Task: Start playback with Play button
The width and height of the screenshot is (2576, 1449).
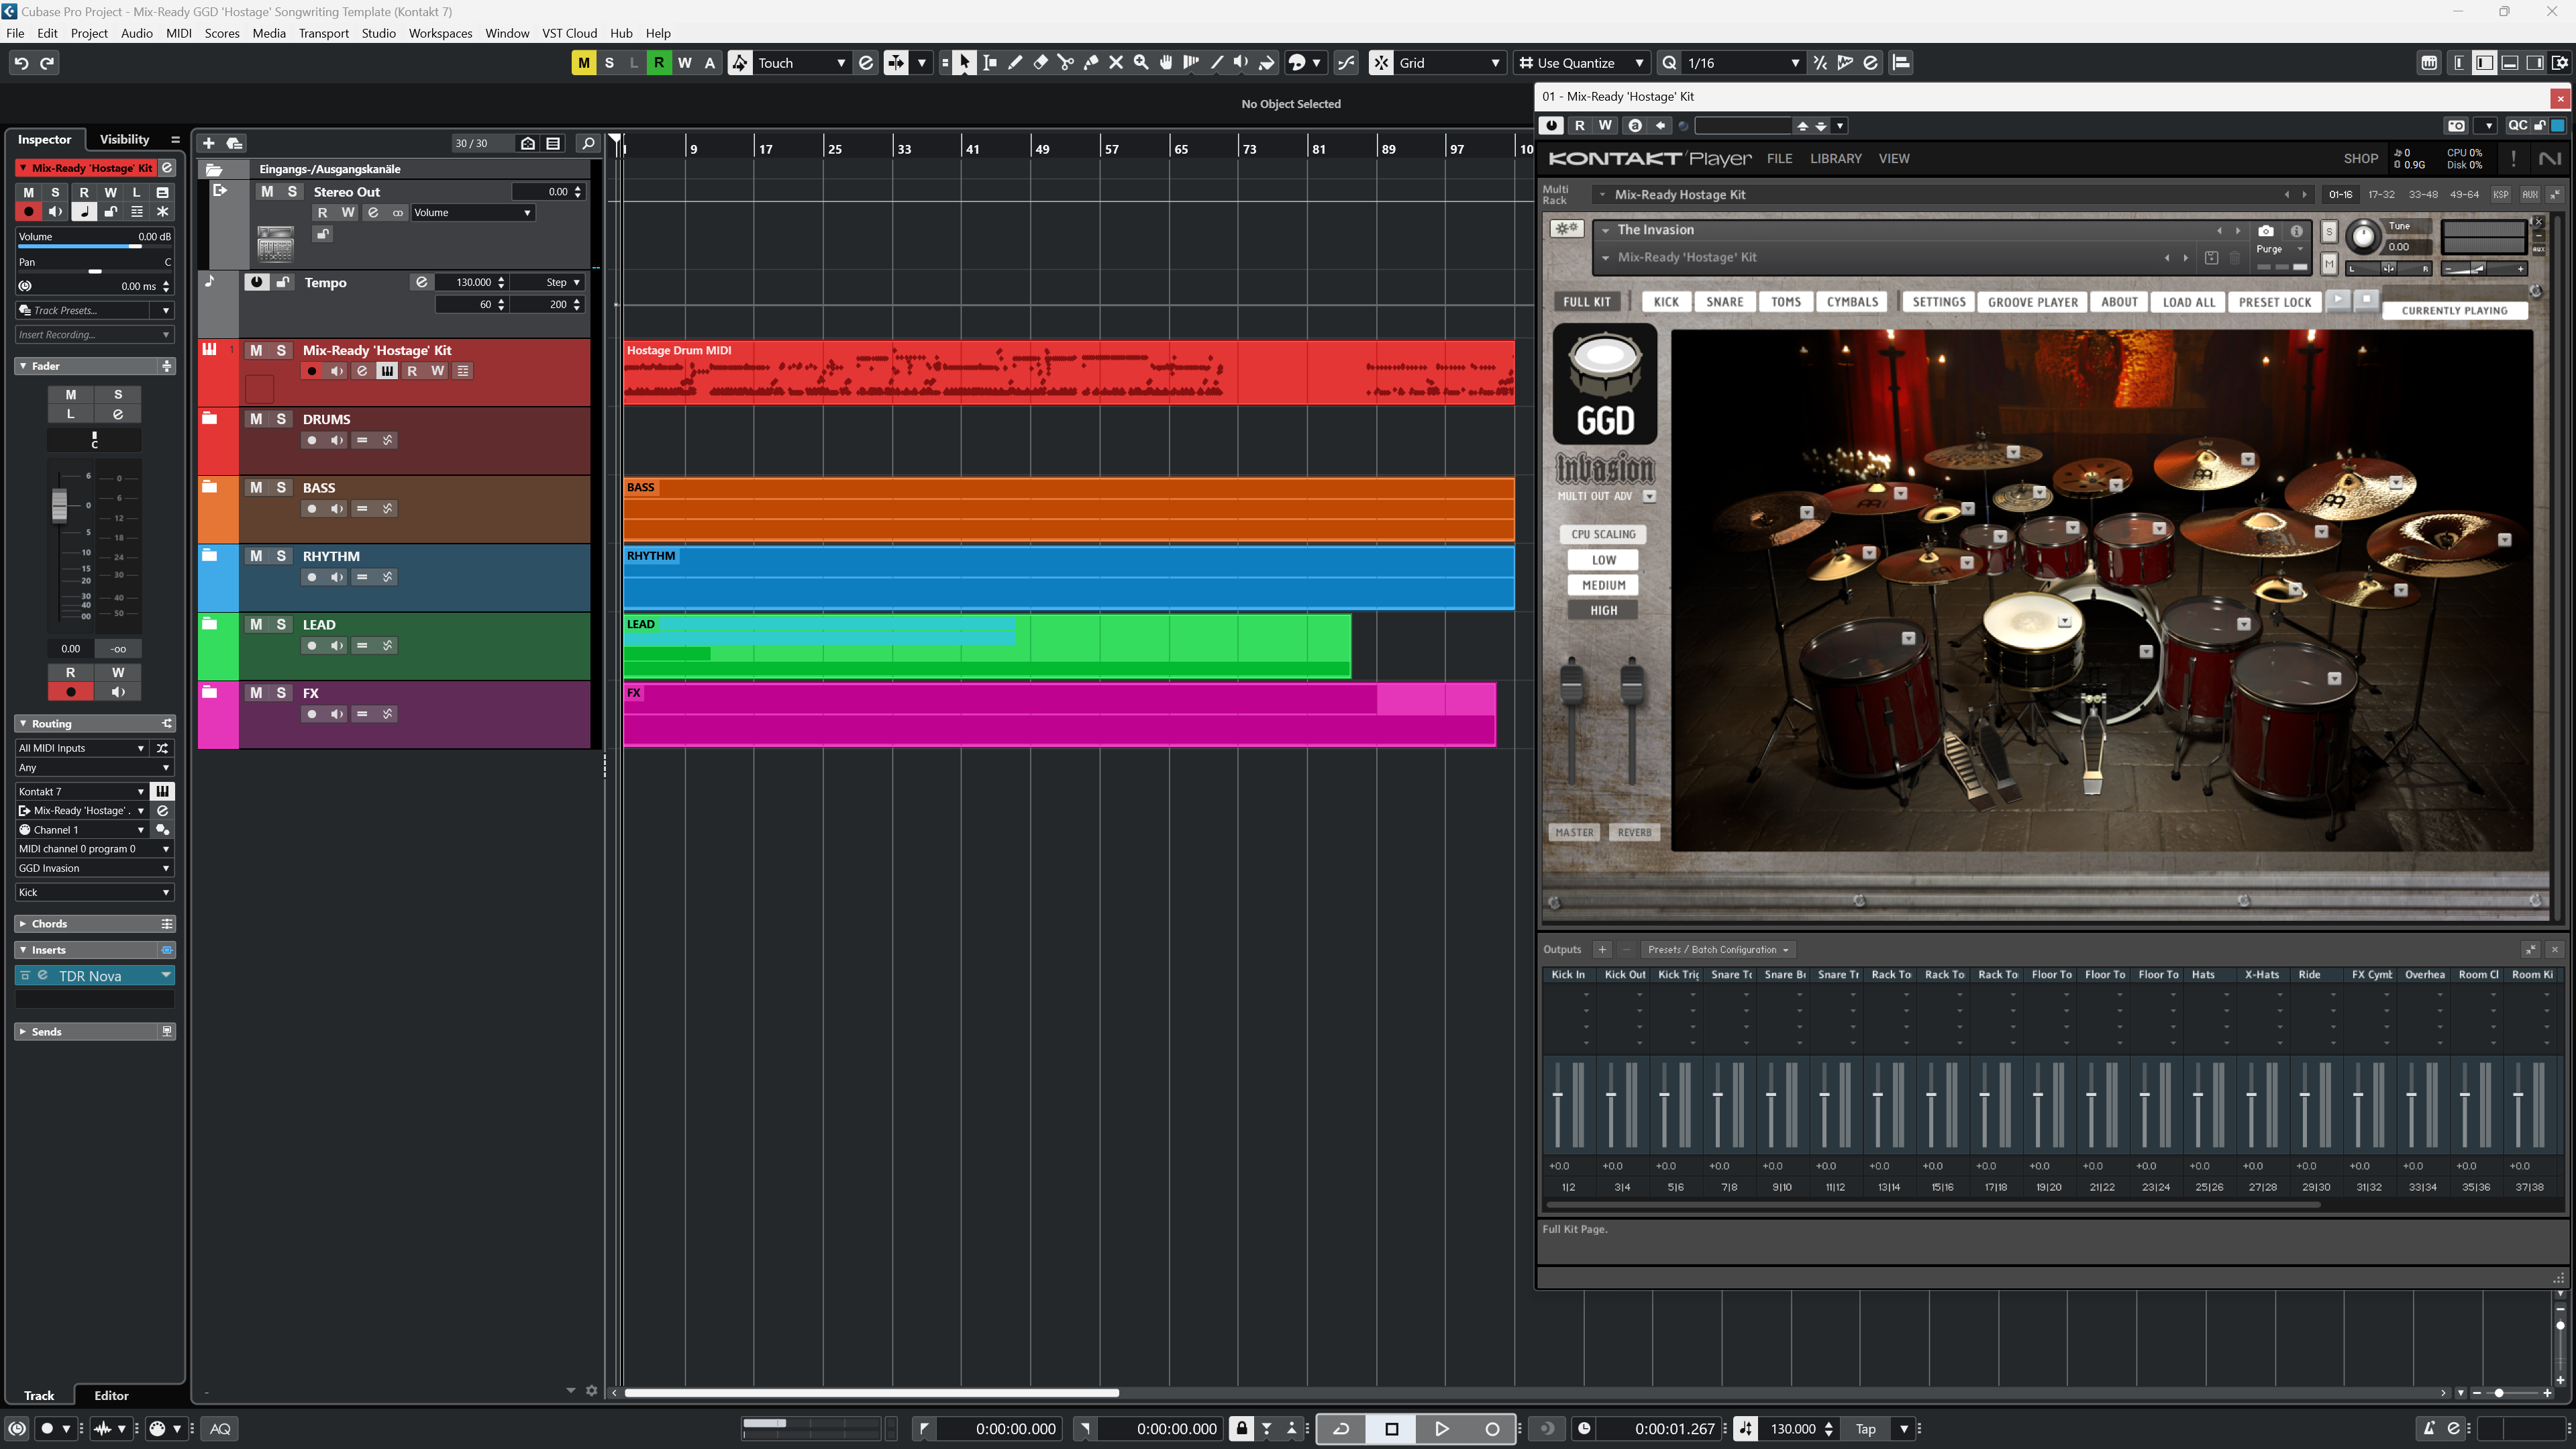Action: point(1441,1428)
